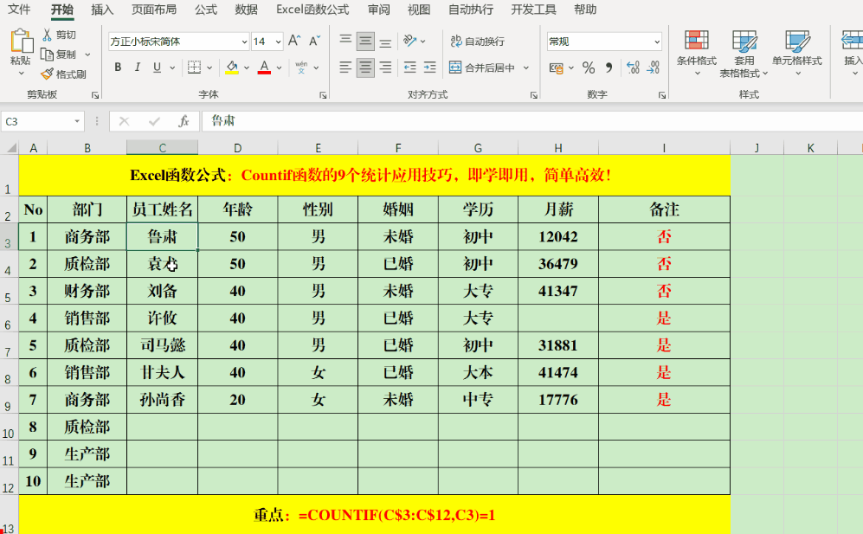Switch to the 视图 tab

click(419, 10)
